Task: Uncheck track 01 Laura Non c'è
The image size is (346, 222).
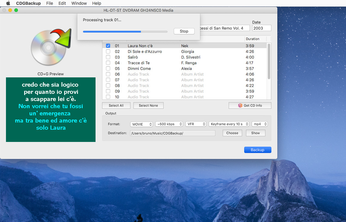Action: (x=108, y=46)
